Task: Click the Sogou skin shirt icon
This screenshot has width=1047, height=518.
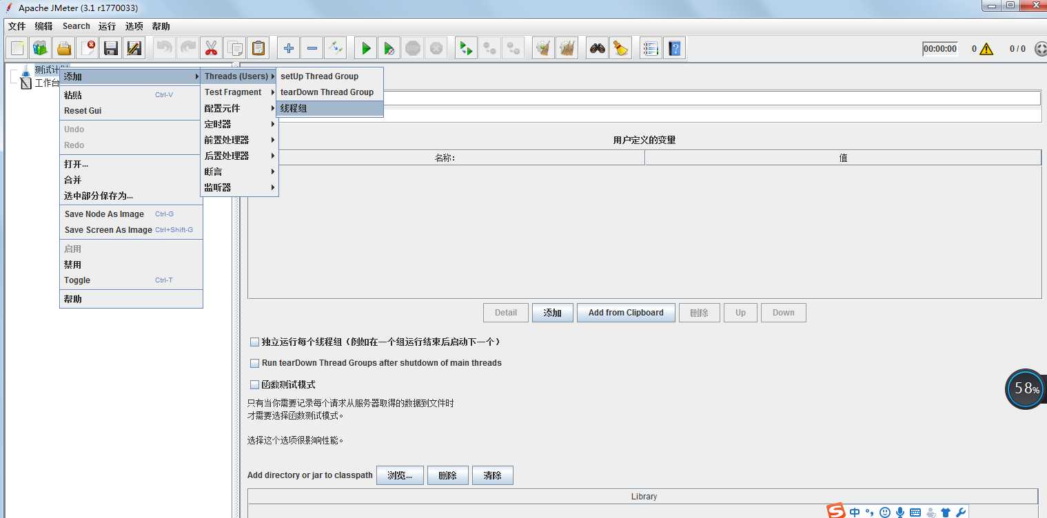Action: click(946, 512)
